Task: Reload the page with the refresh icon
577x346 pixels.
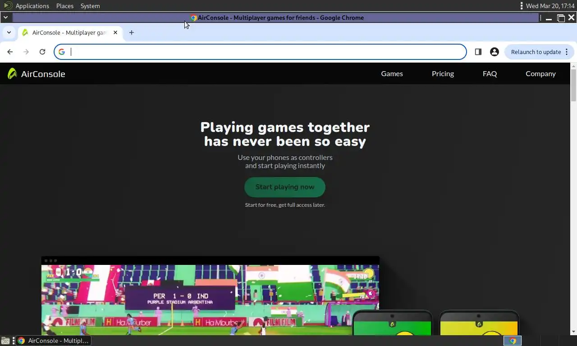Action: click(x=42, y=52)
